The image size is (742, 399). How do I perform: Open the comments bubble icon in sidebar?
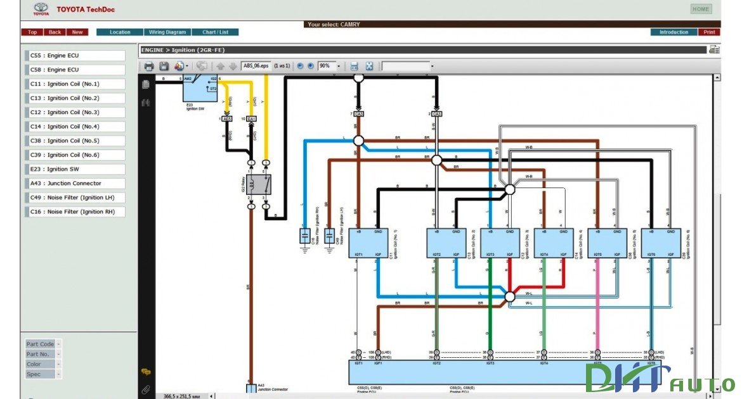(x=146, y=372)
